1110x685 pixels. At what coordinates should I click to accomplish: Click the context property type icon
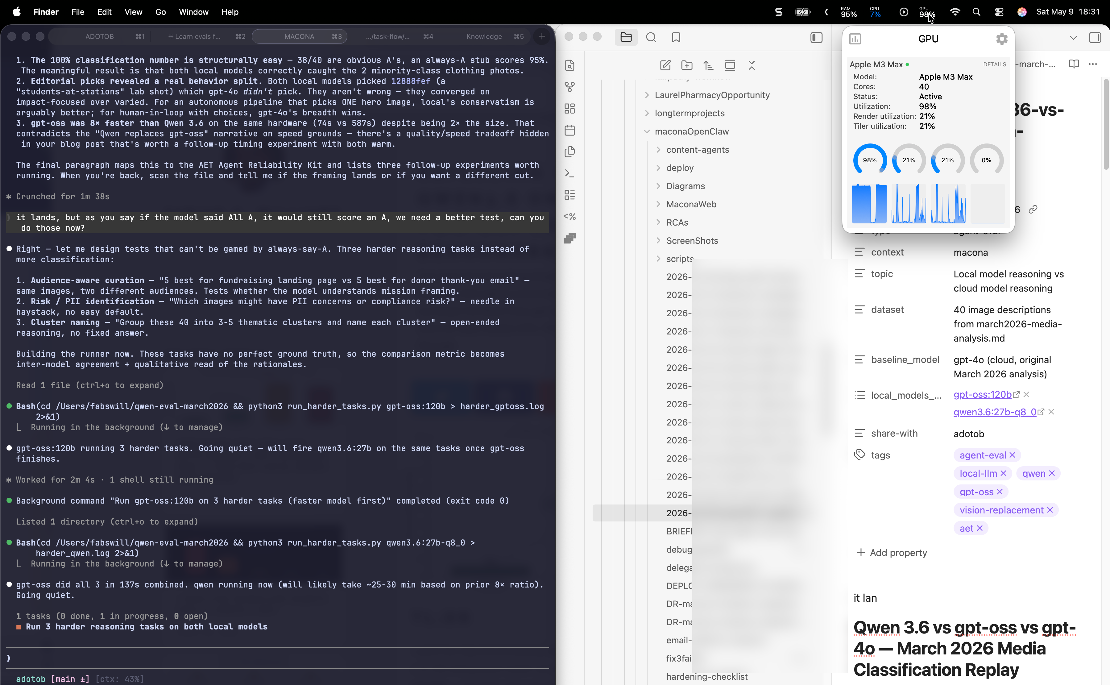pyautogui.click(x=859, y=252)
